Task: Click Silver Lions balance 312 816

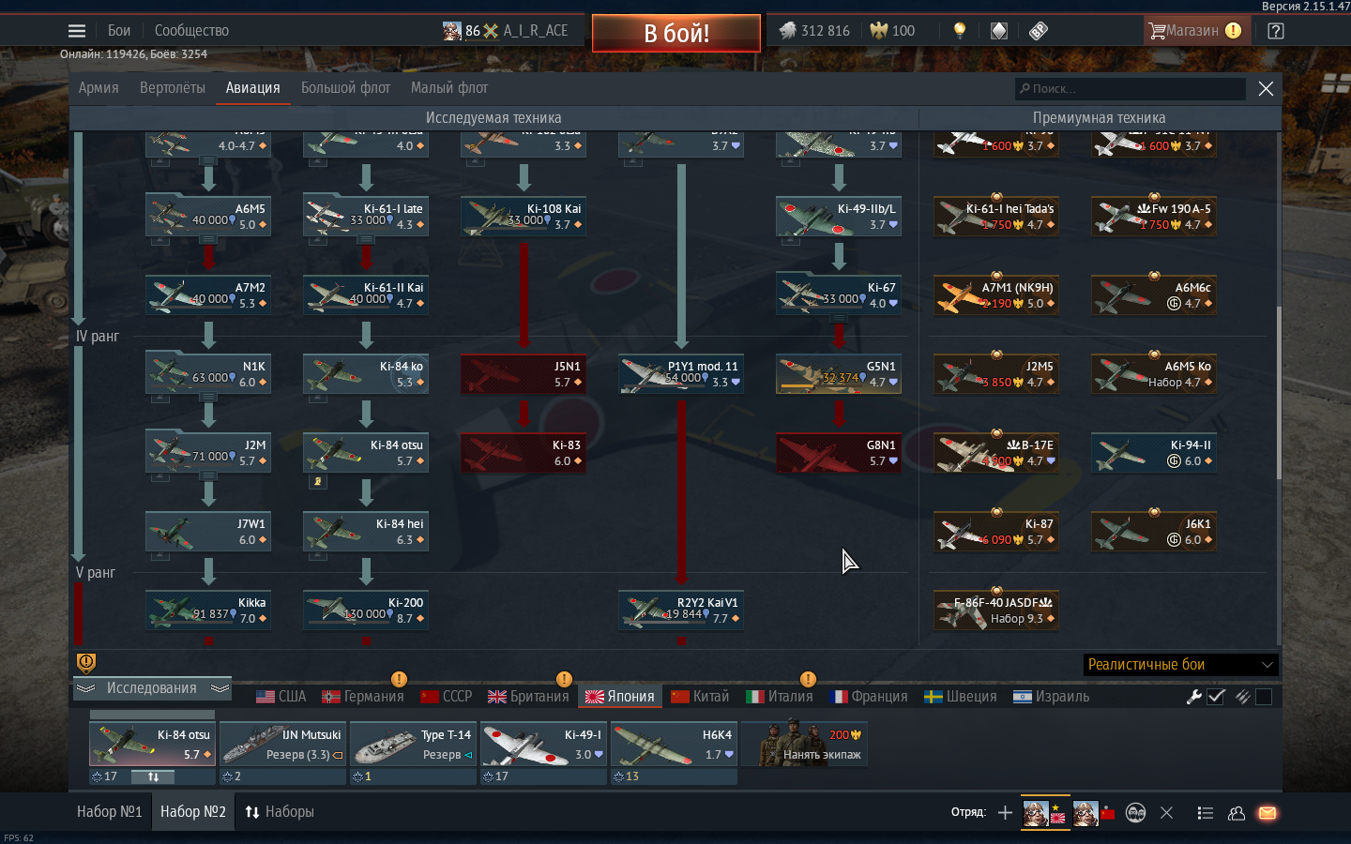Action: click(x=814, y=31)
